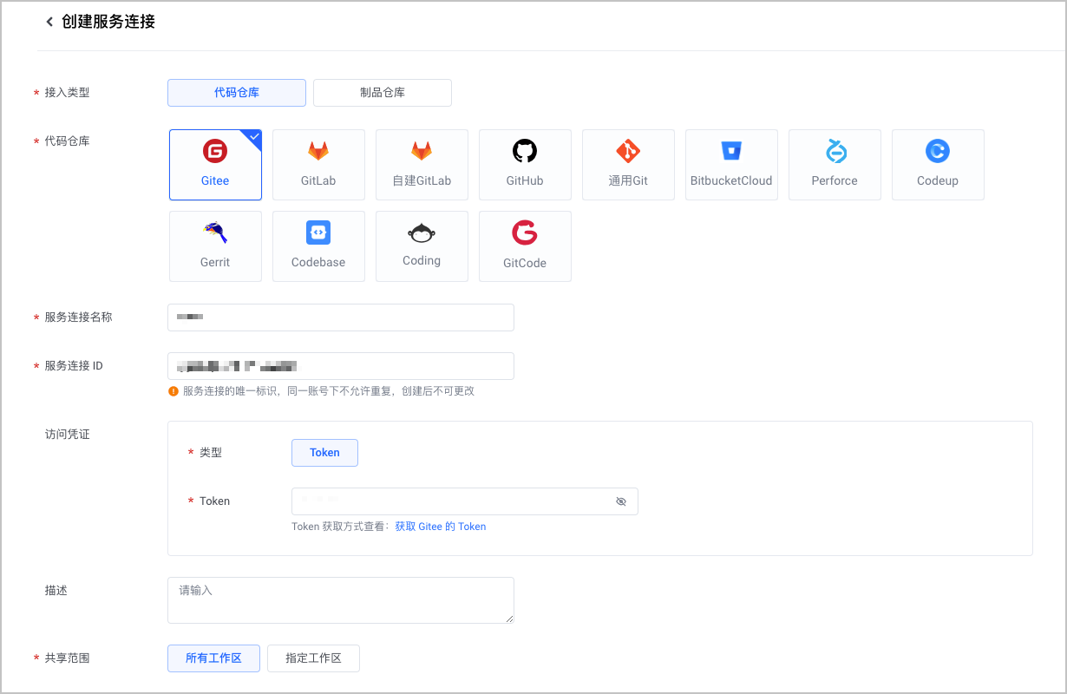
Task: Click the 创建服务连接 page title
Action: click(x=108, y=22)
